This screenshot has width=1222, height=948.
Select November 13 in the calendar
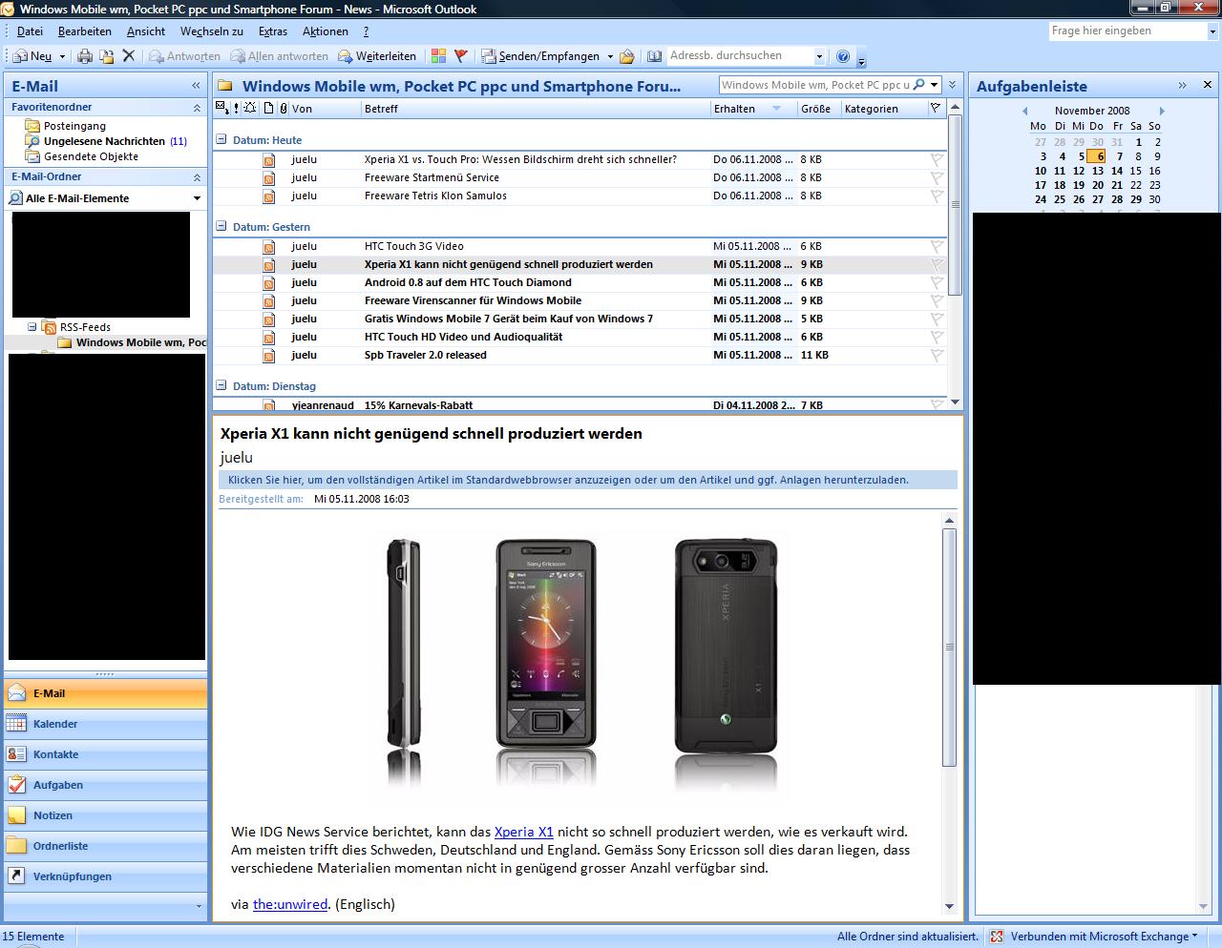click(x=1098, y=171)
